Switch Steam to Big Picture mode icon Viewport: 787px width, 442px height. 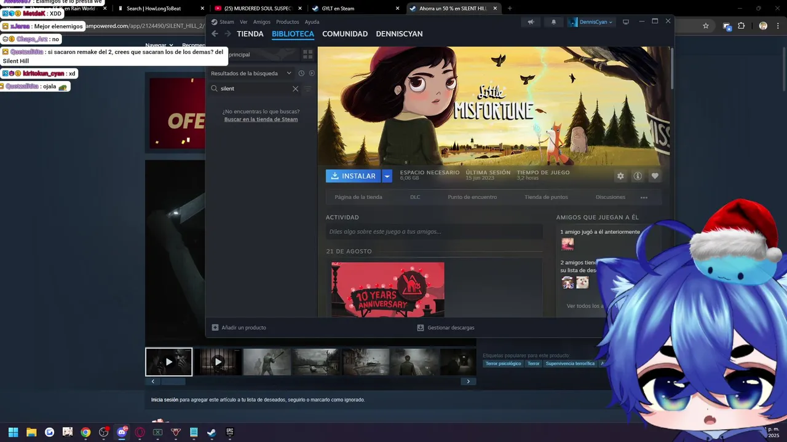click(626, 22)
